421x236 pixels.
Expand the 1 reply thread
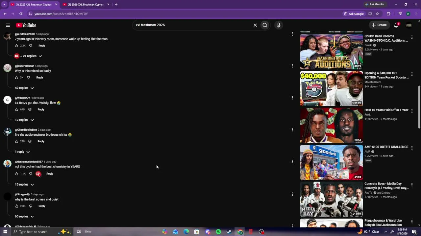(x=22, y=152)
